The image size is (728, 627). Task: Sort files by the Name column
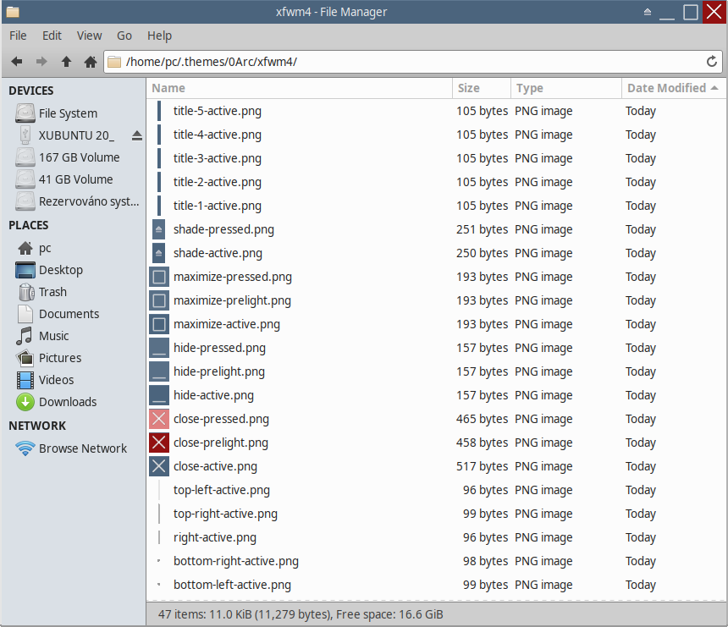coord(169,88)
